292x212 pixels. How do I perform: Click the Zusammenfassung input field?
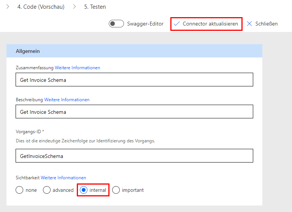coord(134,80)
